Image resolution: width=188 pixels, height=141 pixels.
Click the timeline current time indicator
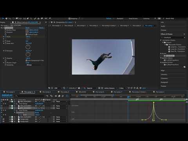pyautogui.click(x=128, y=97)
